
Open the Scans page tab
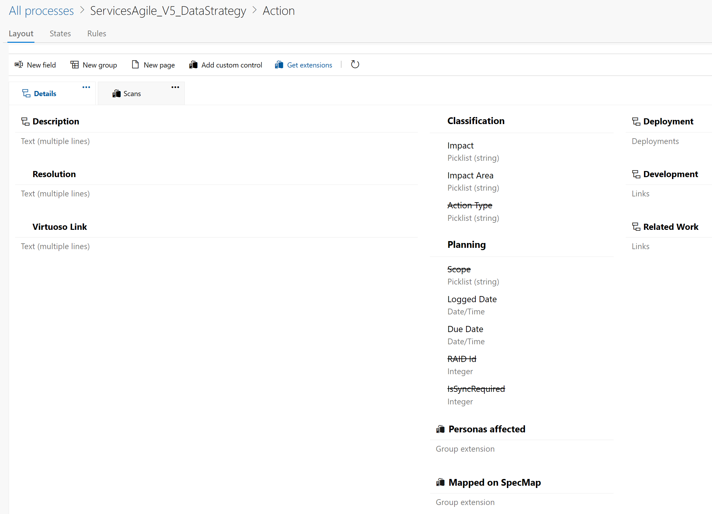pyautogui.click(x=132, y=94)
